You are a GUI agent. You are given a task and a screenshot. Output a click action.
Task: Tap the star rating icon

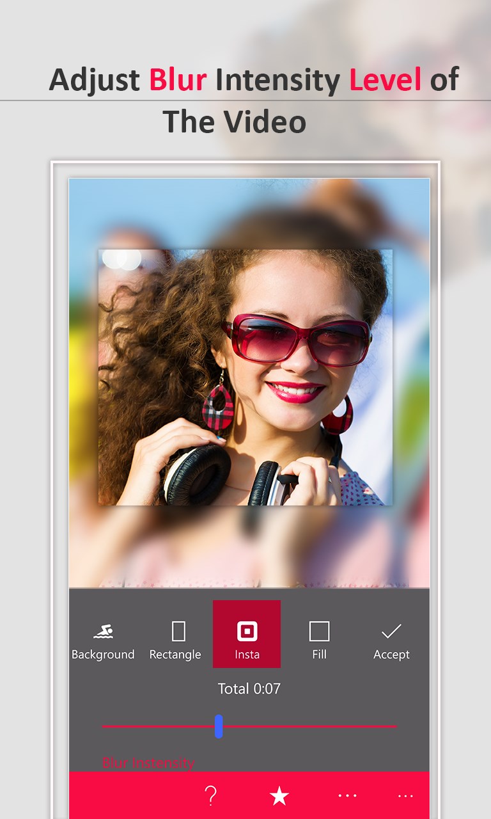279,796
